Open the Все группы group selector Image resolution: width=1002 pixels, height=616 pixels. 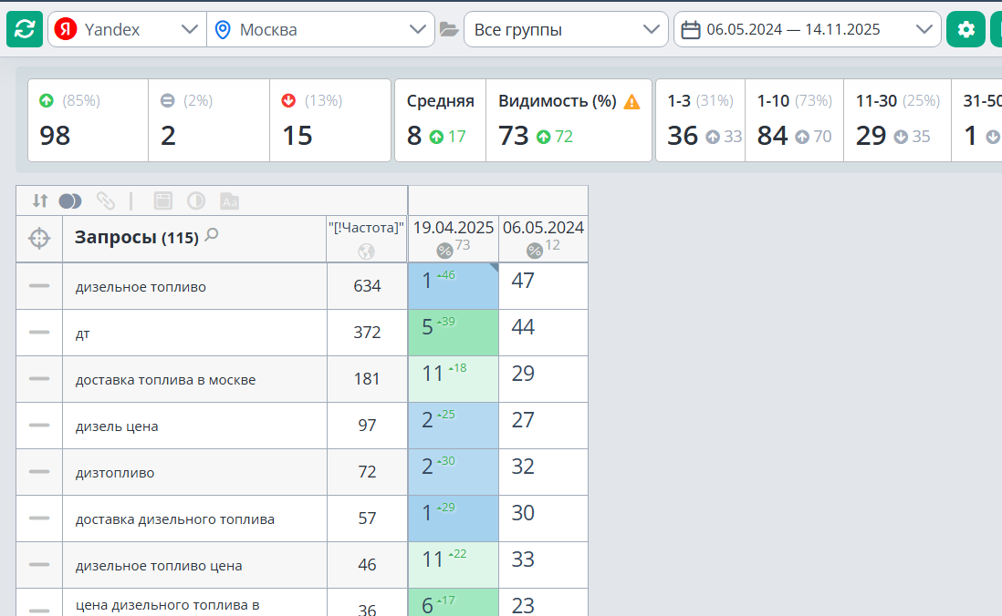pyautogui.click(x=566, y=29)
